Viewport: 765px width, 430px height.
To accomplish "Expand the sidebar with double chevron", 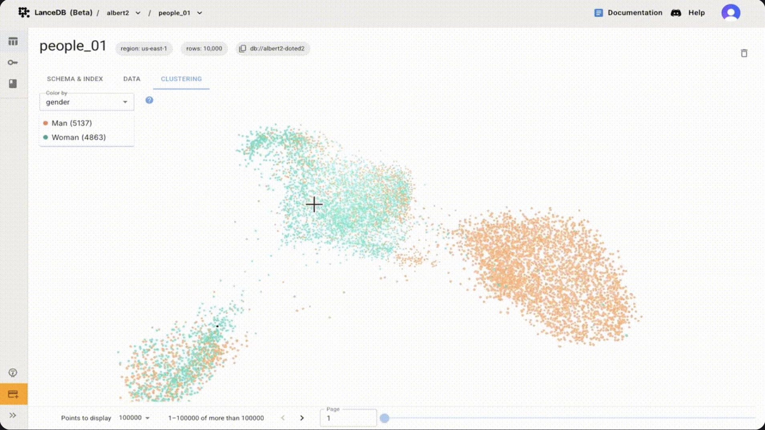I will [13, 415].
